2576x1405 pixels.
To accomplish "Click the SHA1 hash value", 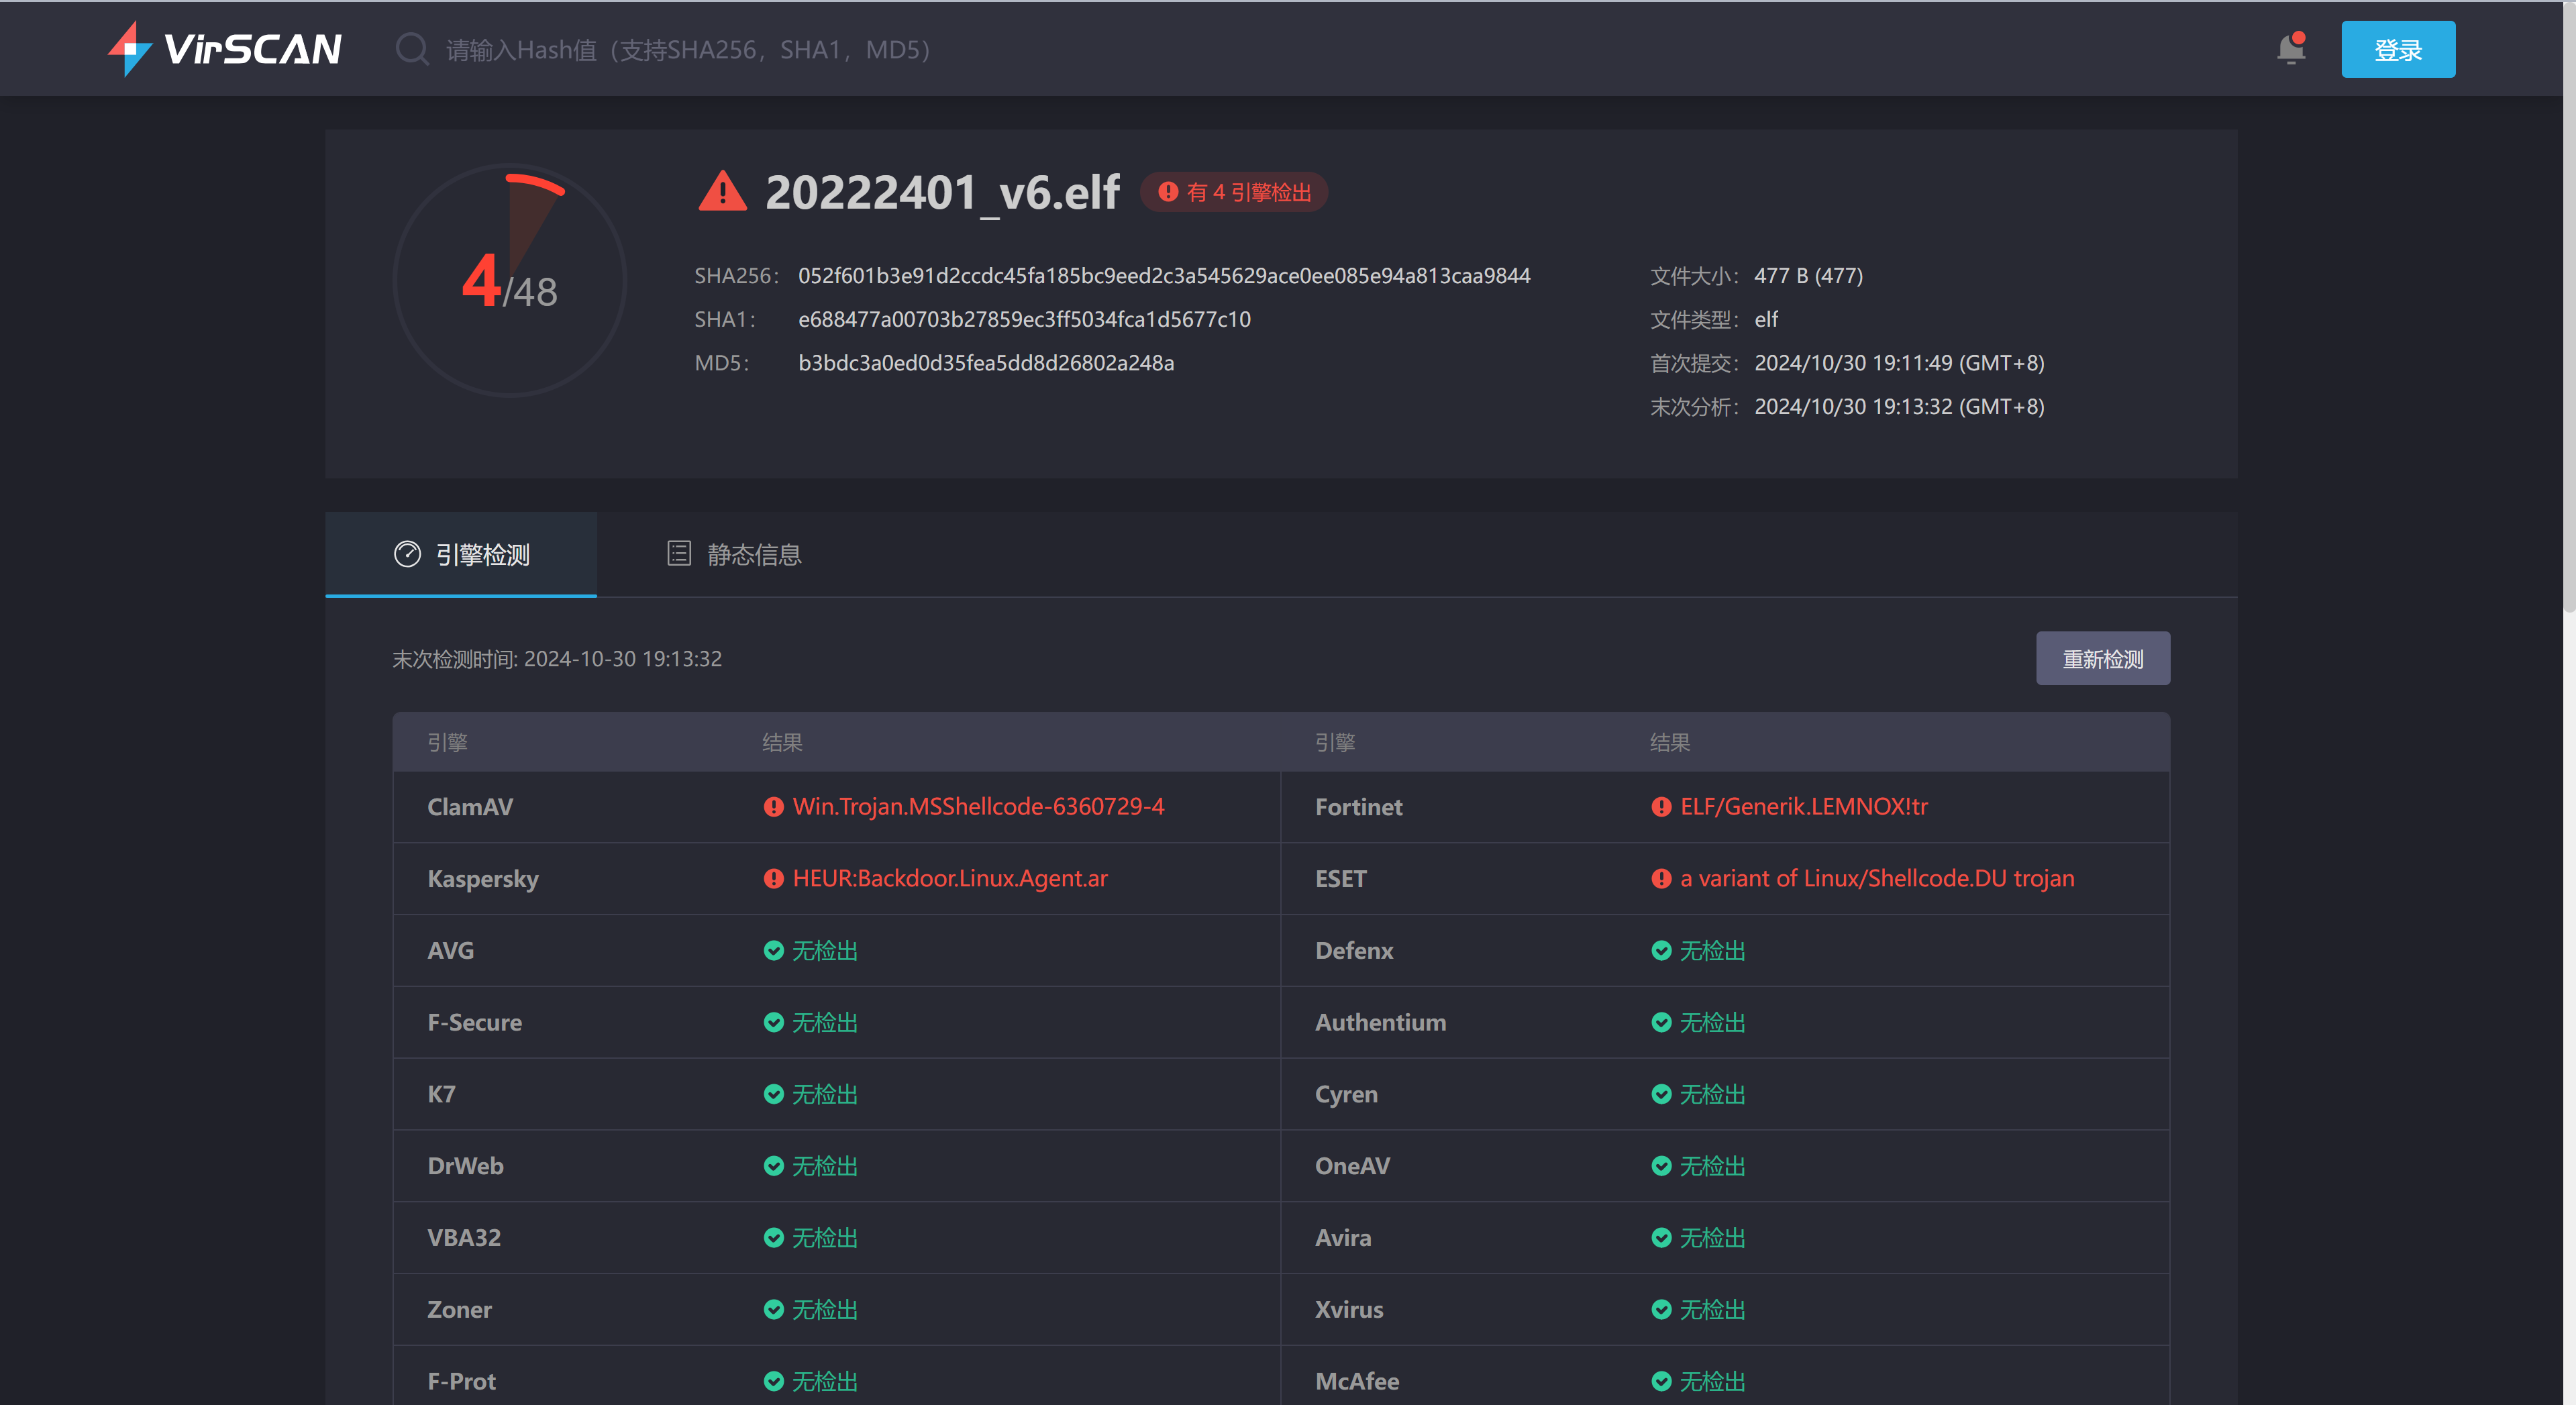I will (x=1024, y=320).
